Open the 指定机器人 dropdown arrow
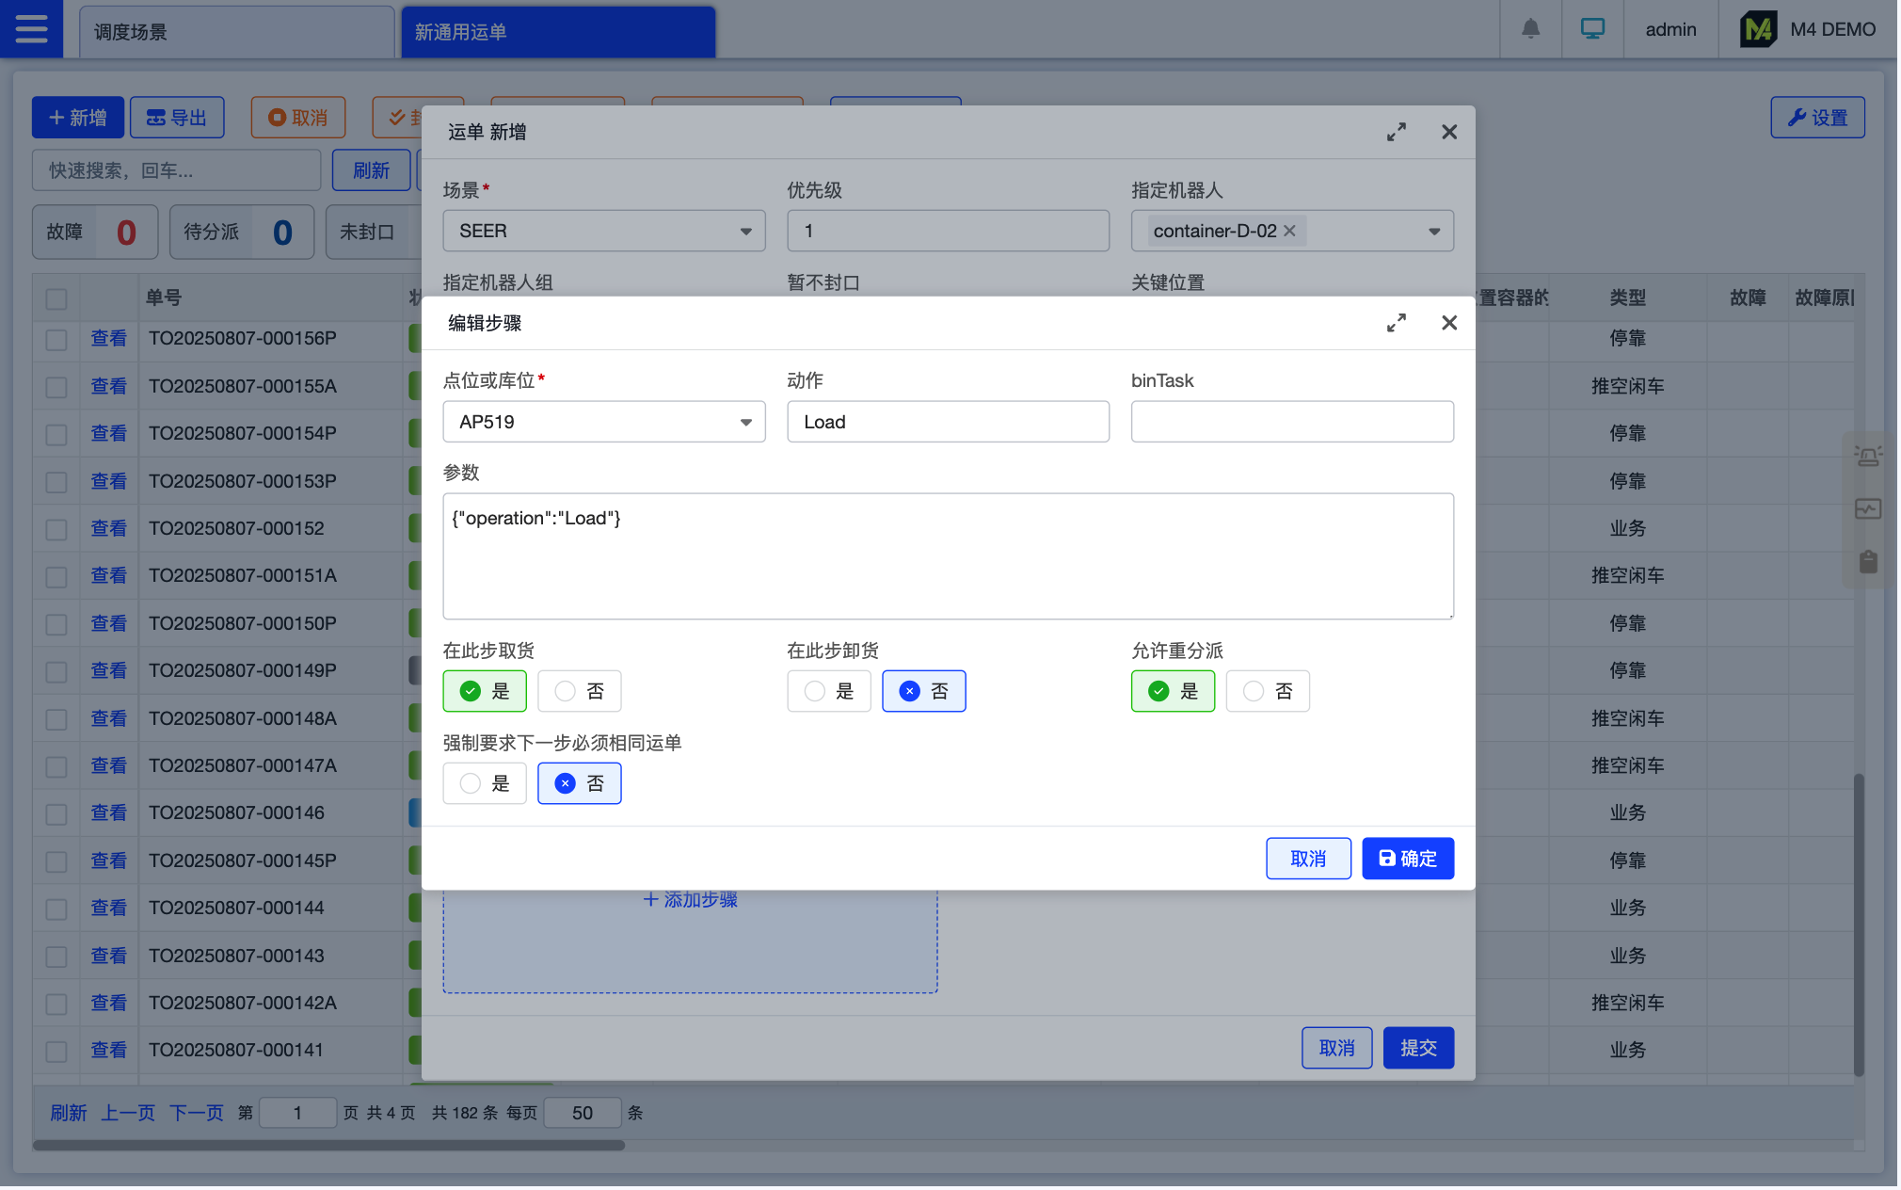The image size is (1901, 1190). pos(1433,231)
